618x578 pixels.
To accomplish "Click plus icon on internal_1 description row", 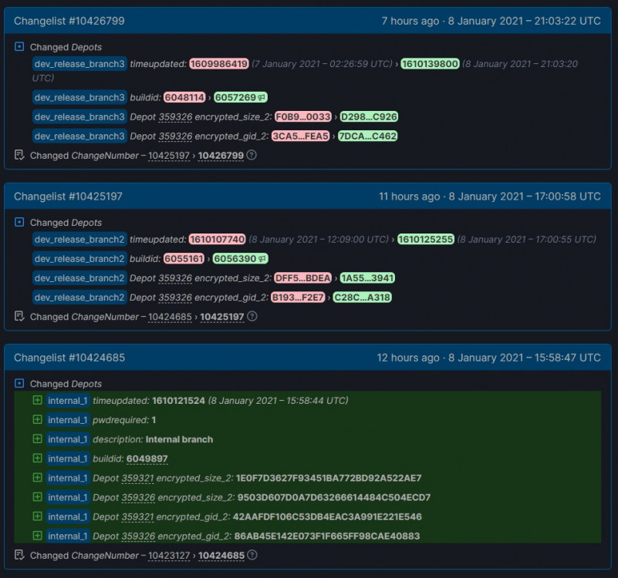I will point(38,439).
